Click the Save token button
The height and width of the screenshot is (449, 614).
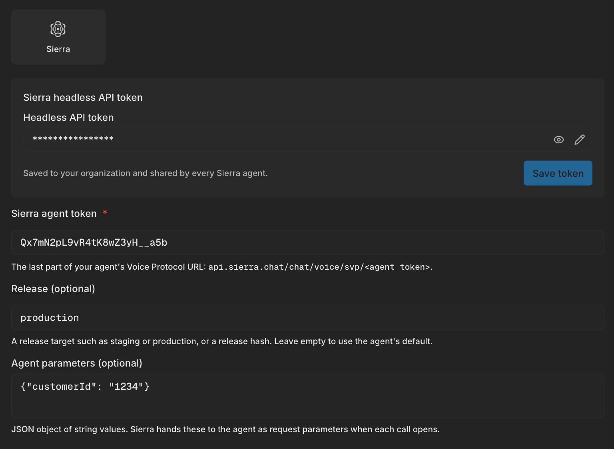(558, 173)
